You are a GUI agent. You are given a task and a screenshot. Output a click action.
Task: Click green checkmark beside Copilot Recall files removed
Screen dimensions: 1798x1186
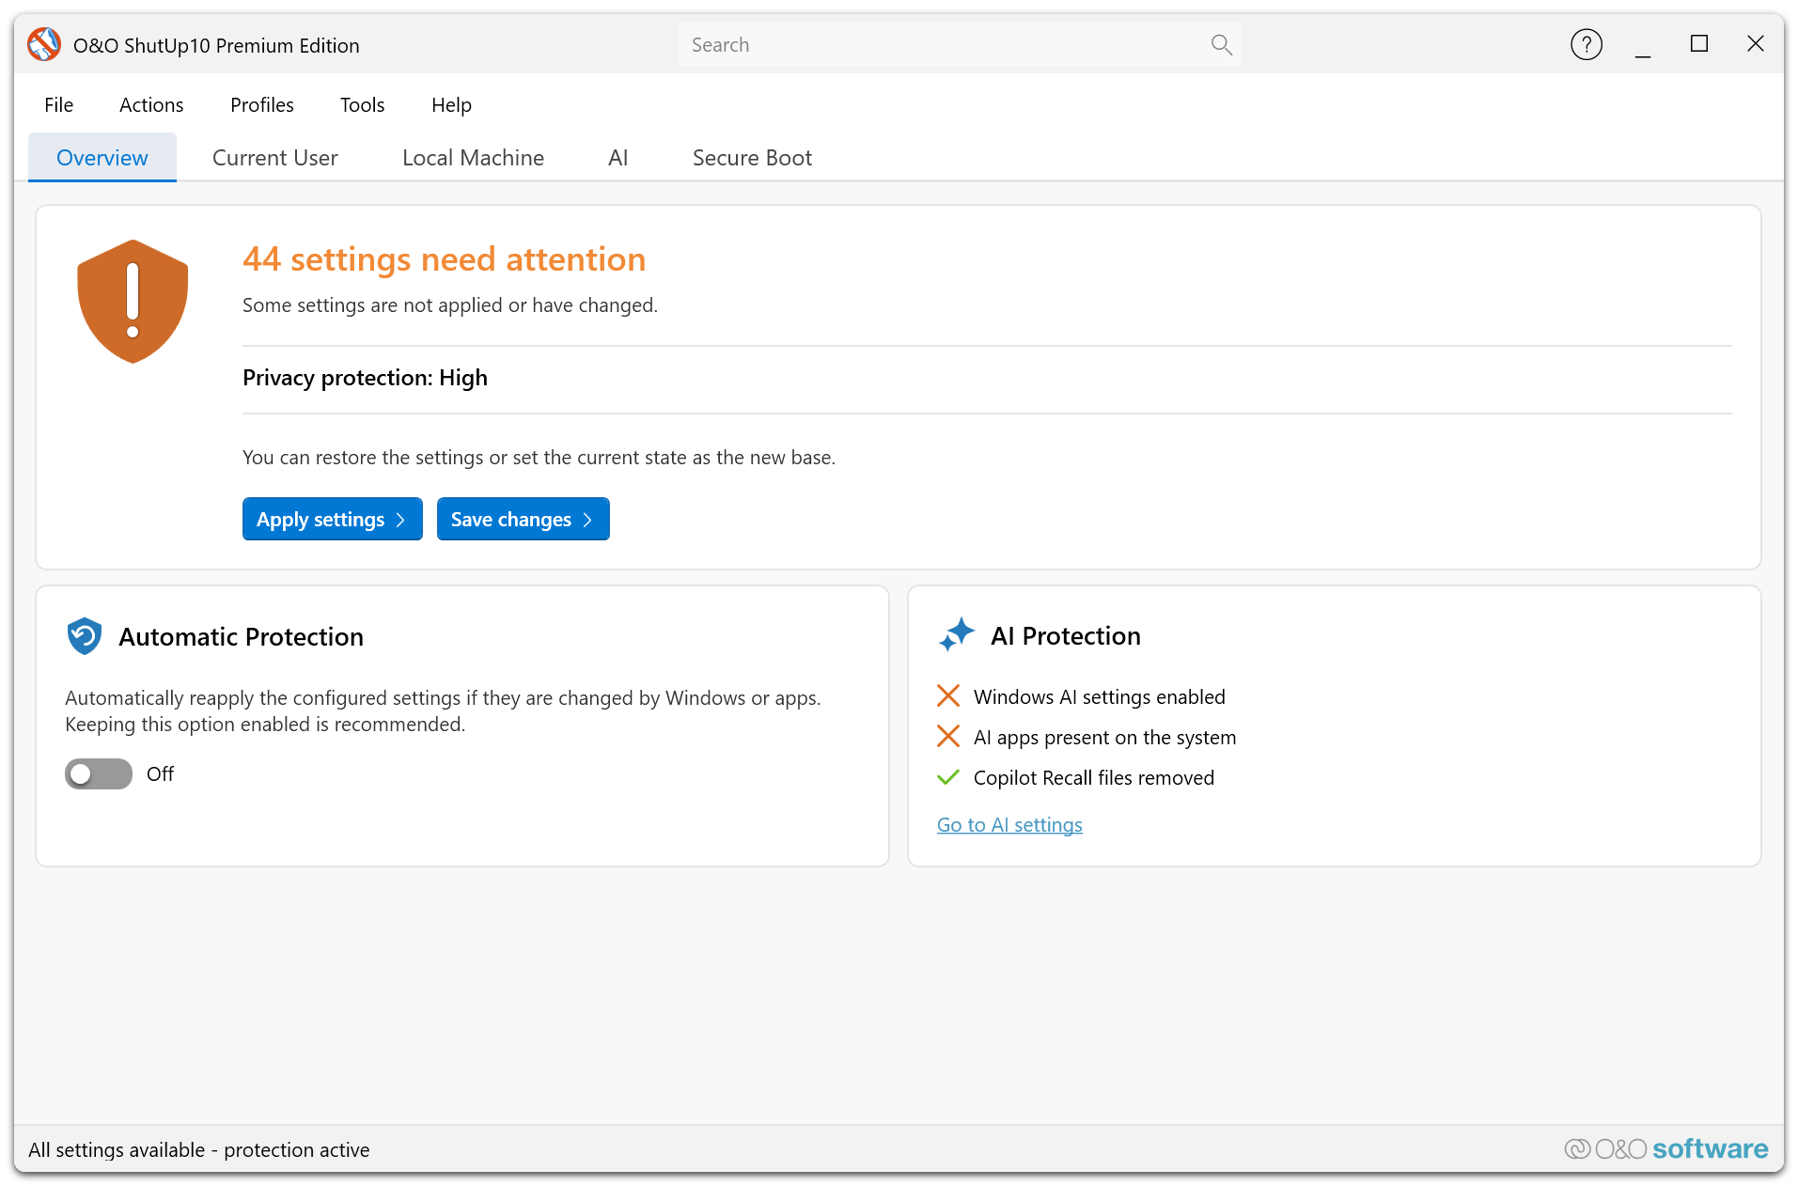click(x=948, y=777)
